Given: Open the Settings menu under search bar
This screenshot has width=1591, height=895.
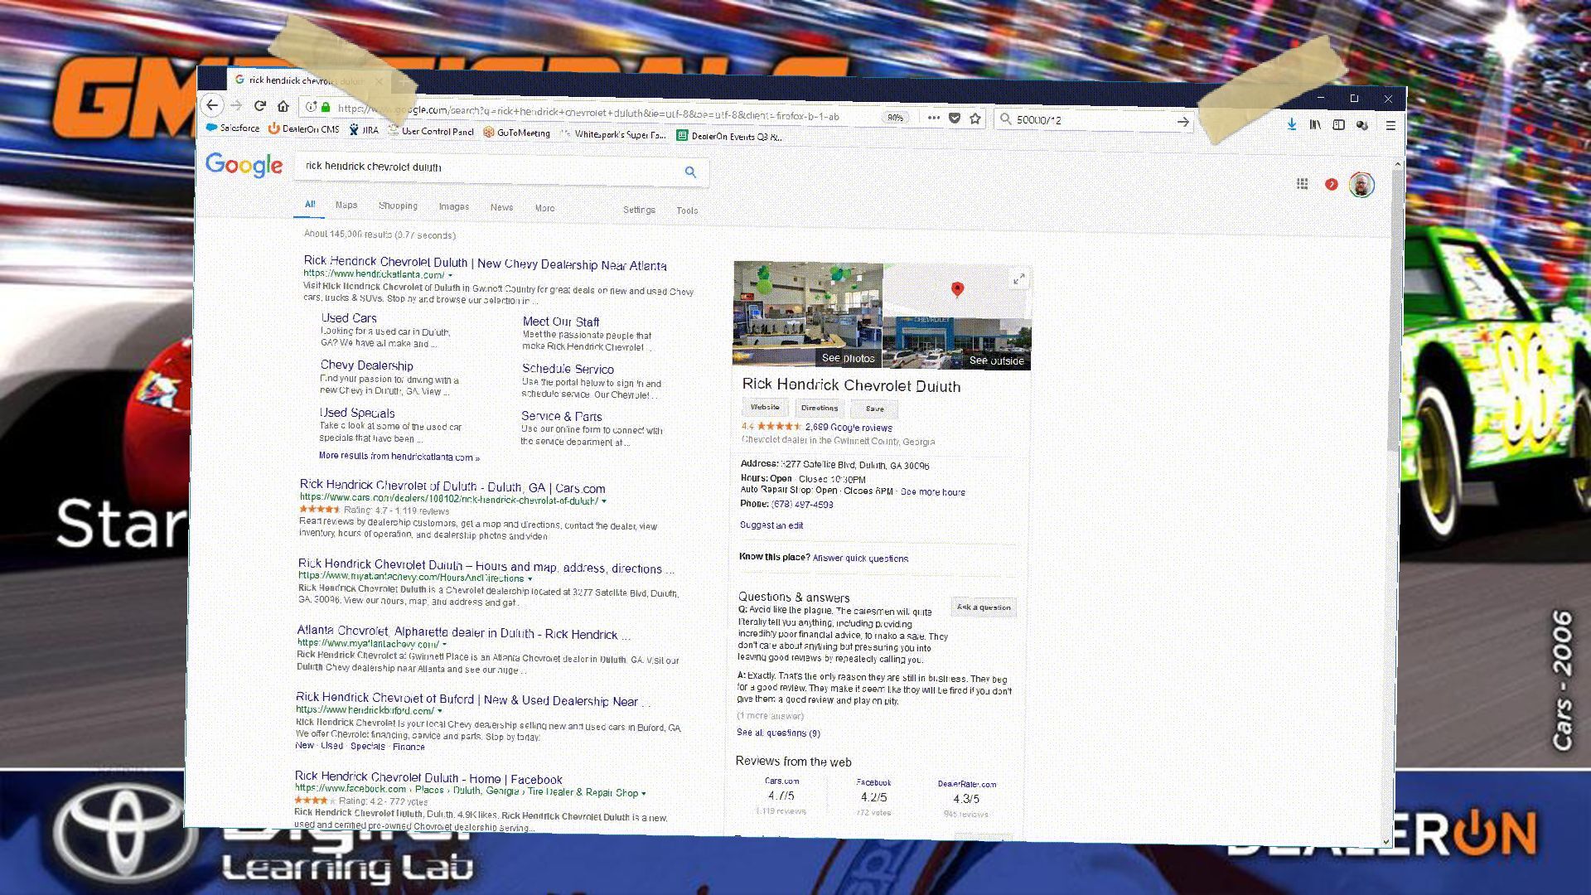Looking at the screenshot, I should (639, 210).
